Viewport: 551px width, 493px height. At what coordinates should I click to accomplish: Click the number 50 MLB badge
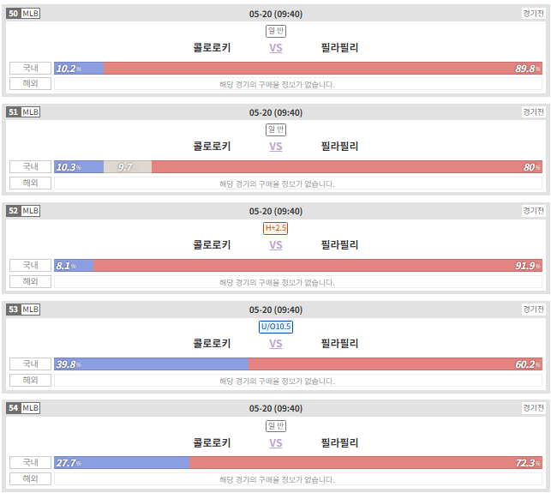23,14
